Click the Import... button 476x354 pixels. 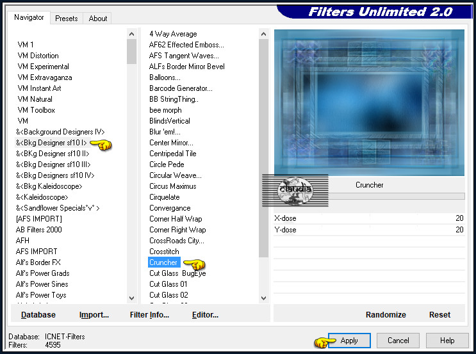94,314
